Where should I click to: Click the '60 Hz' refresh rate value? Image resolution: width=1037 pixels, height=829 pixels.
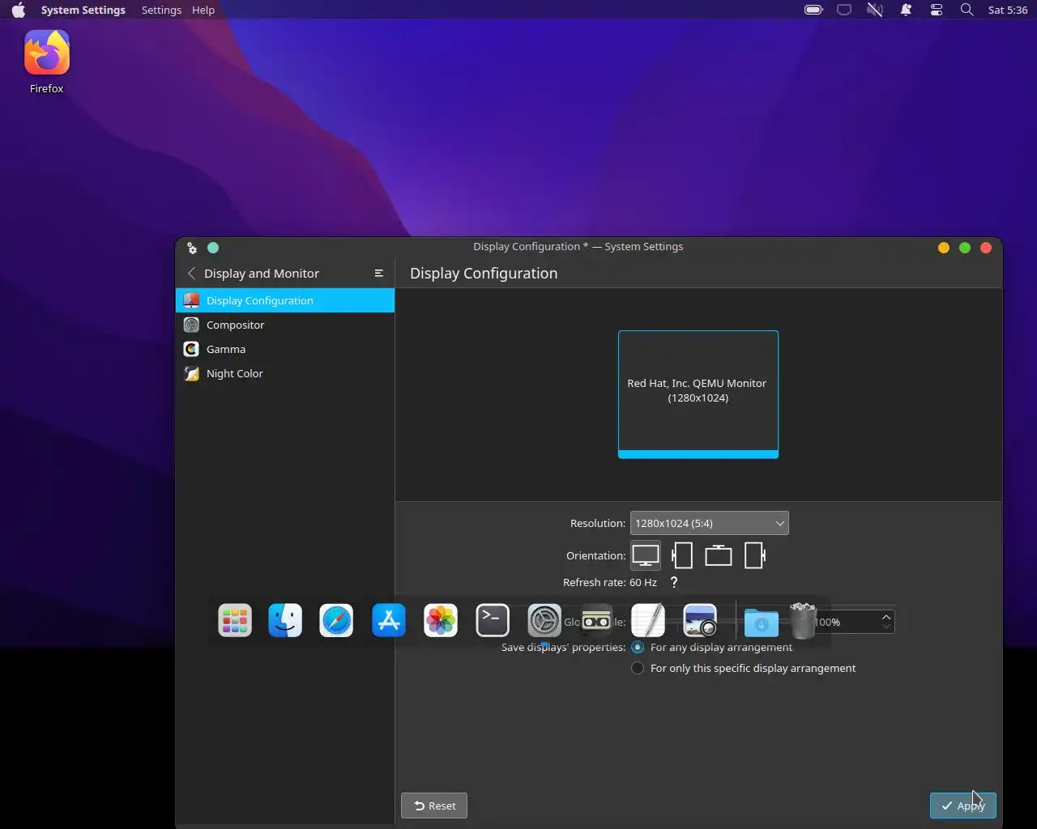(643, 582)
